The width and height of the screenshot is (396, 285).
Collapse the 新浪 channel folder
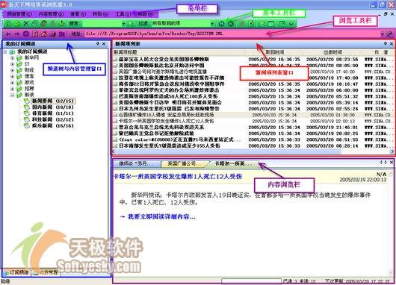coord(12,95)
